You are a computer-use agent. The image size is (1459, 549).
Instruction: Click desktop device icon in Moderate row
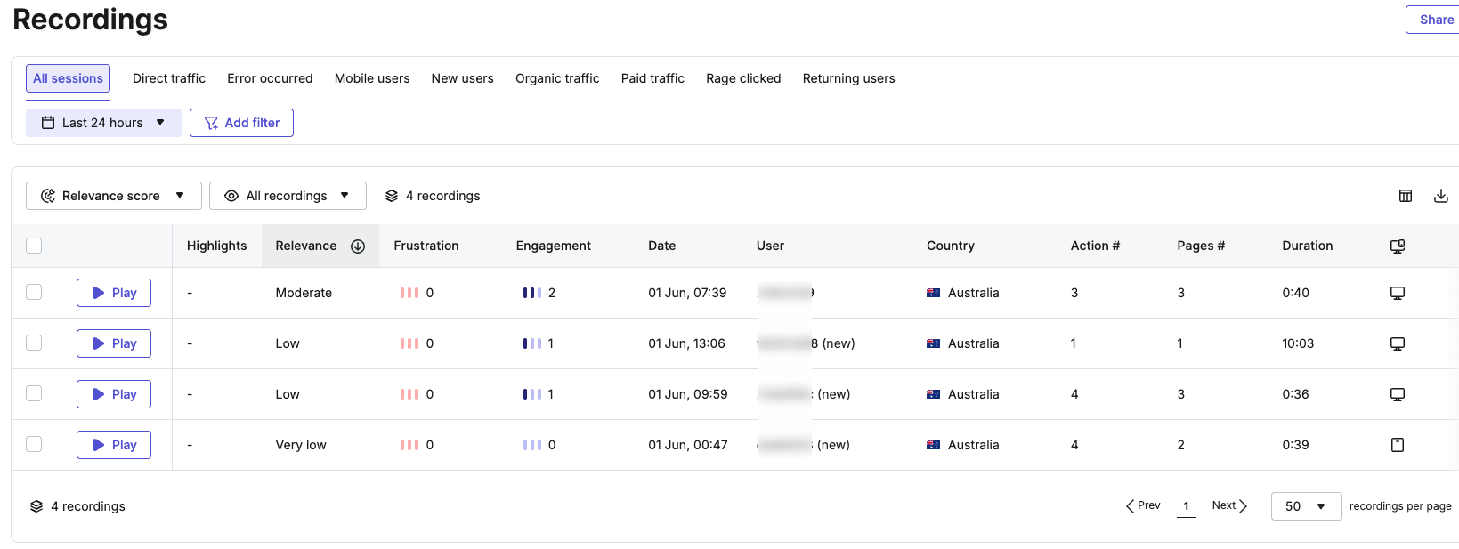[x=1397, y=293]
